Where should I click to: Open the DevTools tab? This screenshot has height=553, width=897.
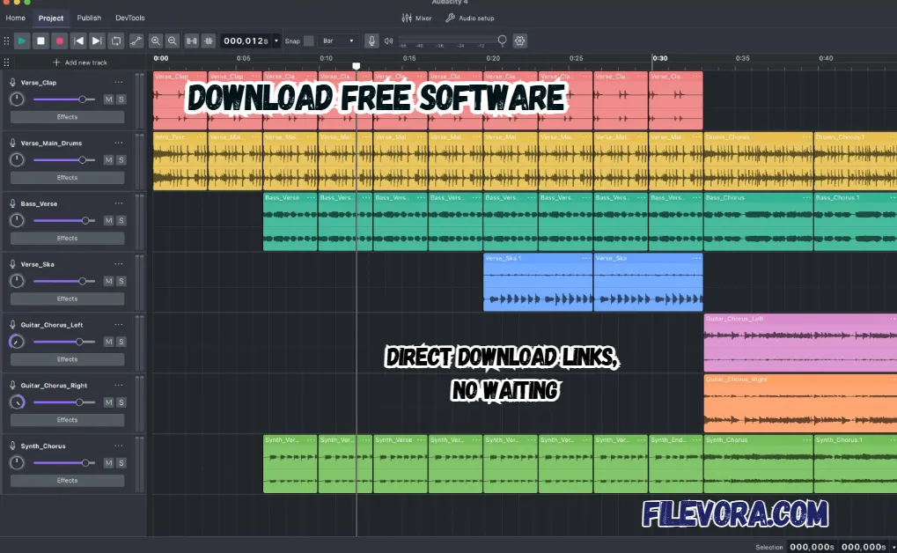[130, 18]
